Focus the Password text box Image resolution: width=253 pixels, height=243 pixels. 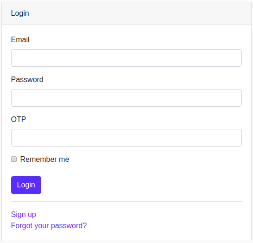tap(126, 98)
